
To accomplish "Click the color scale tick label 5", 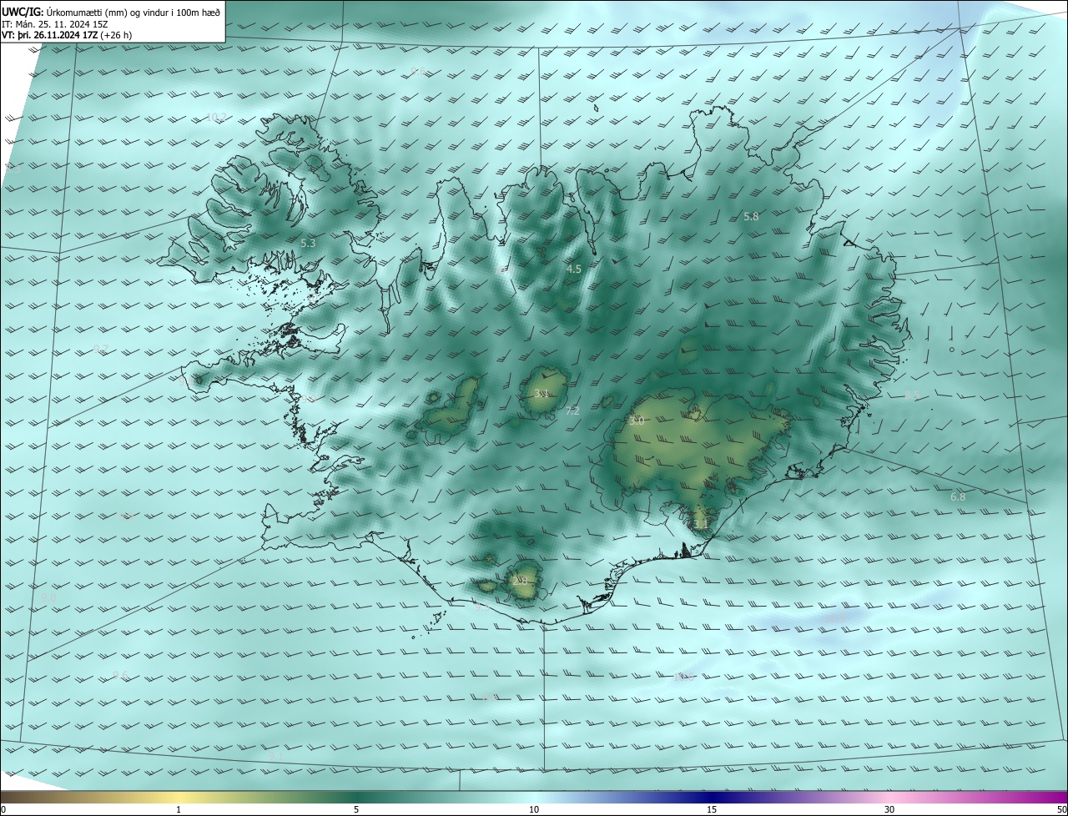I will pos(356,809).
